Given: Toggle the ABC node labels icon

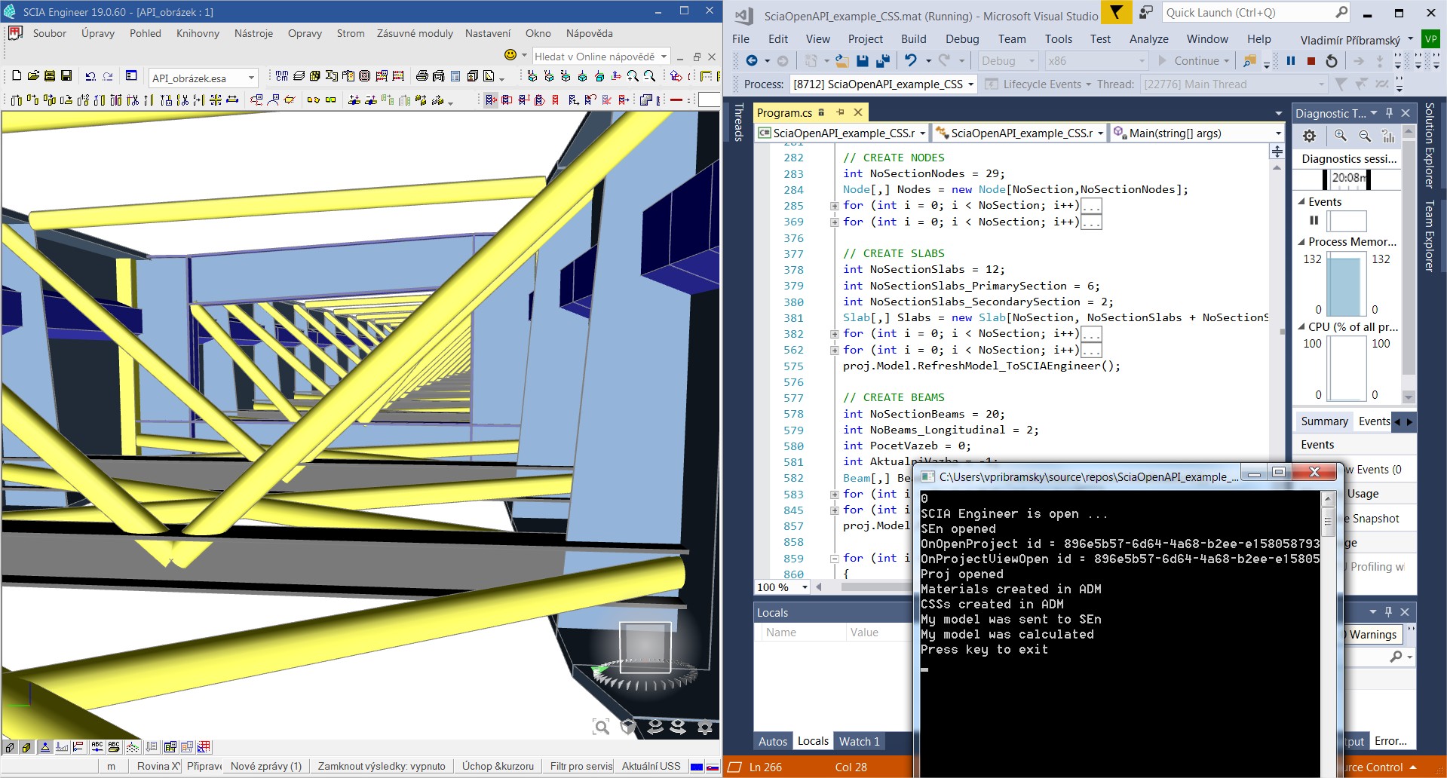Looking at the screenshot, I should click(97, 747).
